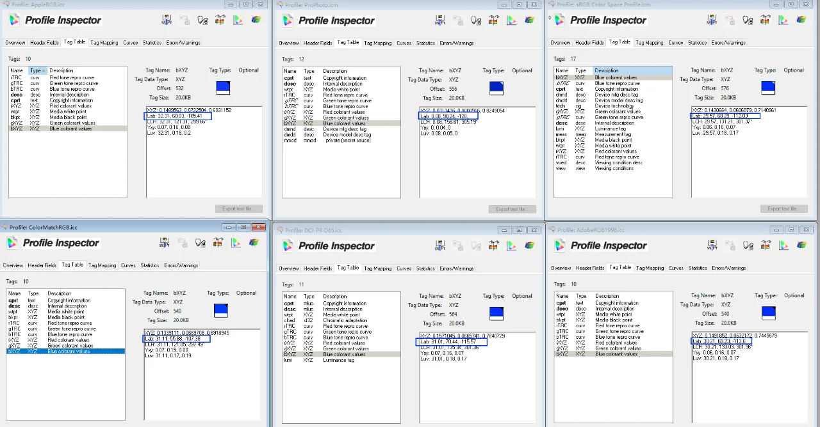Sort by Description column in sRGB tag list

[x=632, y=70]
